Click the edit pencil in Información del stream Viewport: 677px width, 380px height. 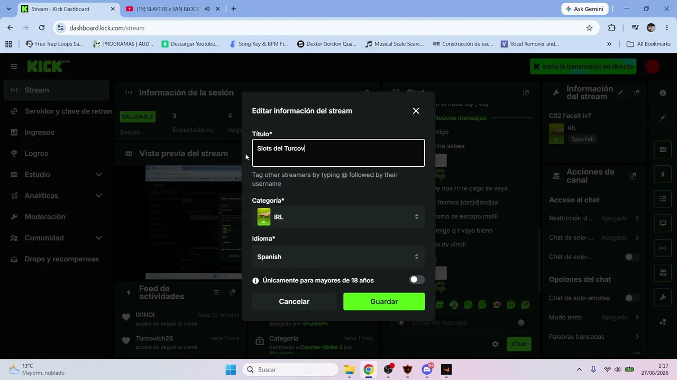[620, 93]
